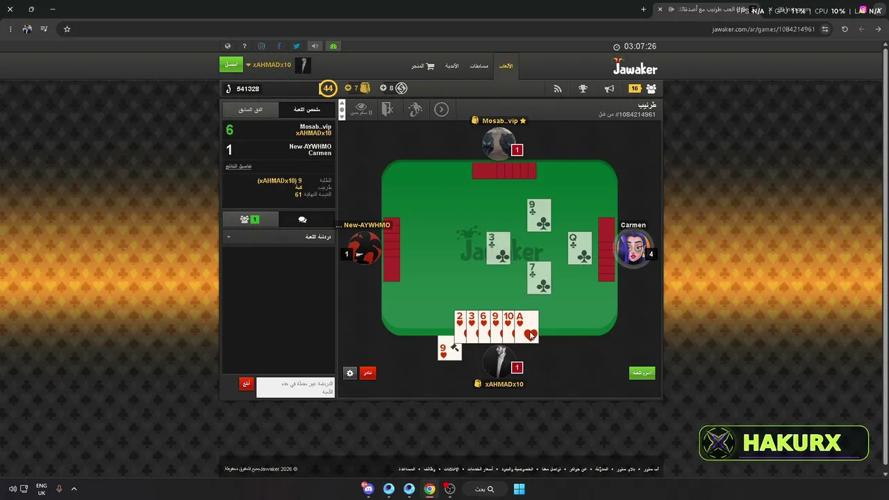Switch to the chat bubbles tab
Image resolution: width=889 pixels, height=500 pixels.
tap(303, 219)
